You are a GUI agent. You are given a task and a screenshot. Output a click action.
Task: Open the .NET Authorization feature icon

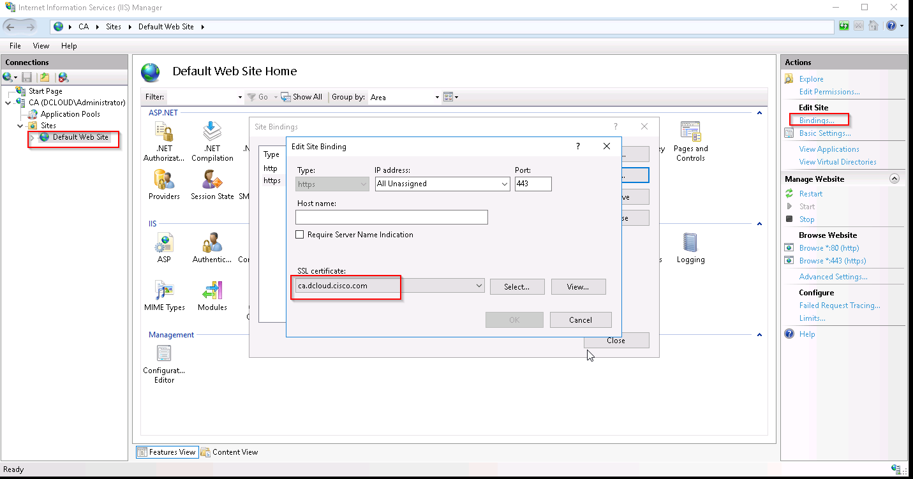pyautogui.click(x=164, y=132)
